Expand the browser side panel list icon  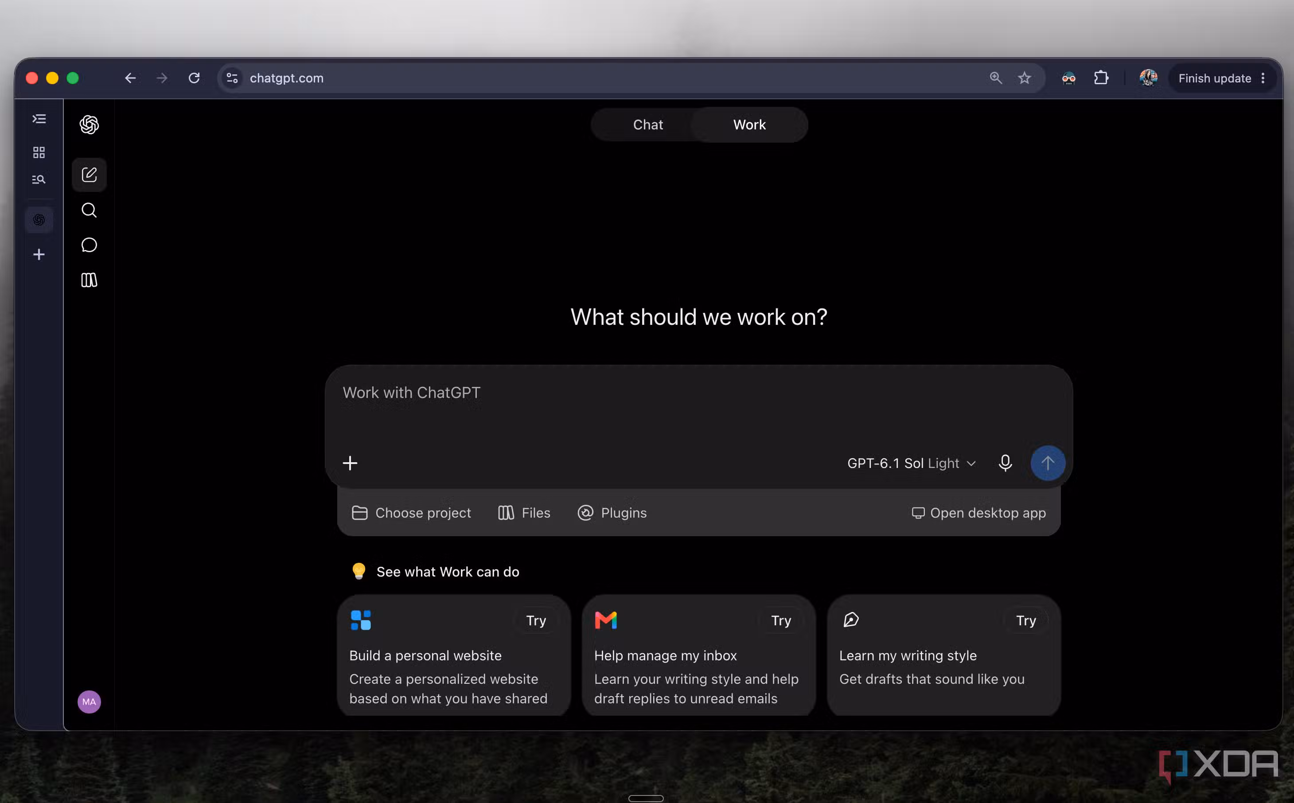click(x=39, y=119)
